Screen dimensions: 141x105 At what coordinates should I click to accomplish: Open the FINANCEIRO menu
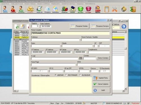pyautogui.click(x=56, y=4)
